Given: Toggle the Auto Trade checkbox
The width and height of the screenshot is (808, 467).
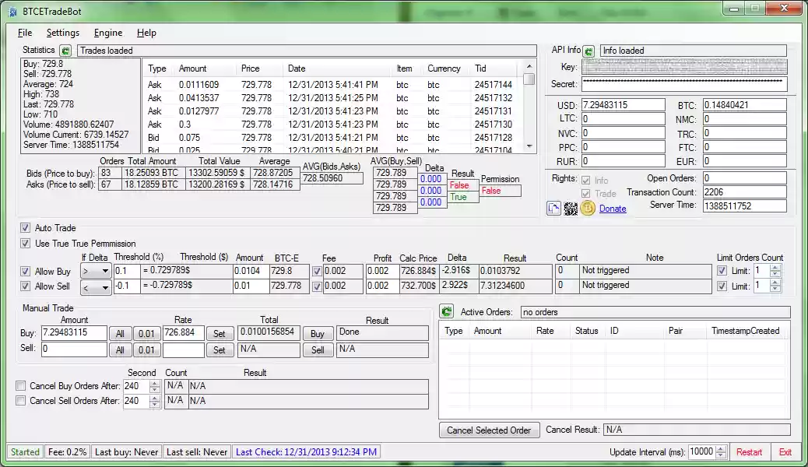Looking at the screenshot, I should click(x=25, y=228).
